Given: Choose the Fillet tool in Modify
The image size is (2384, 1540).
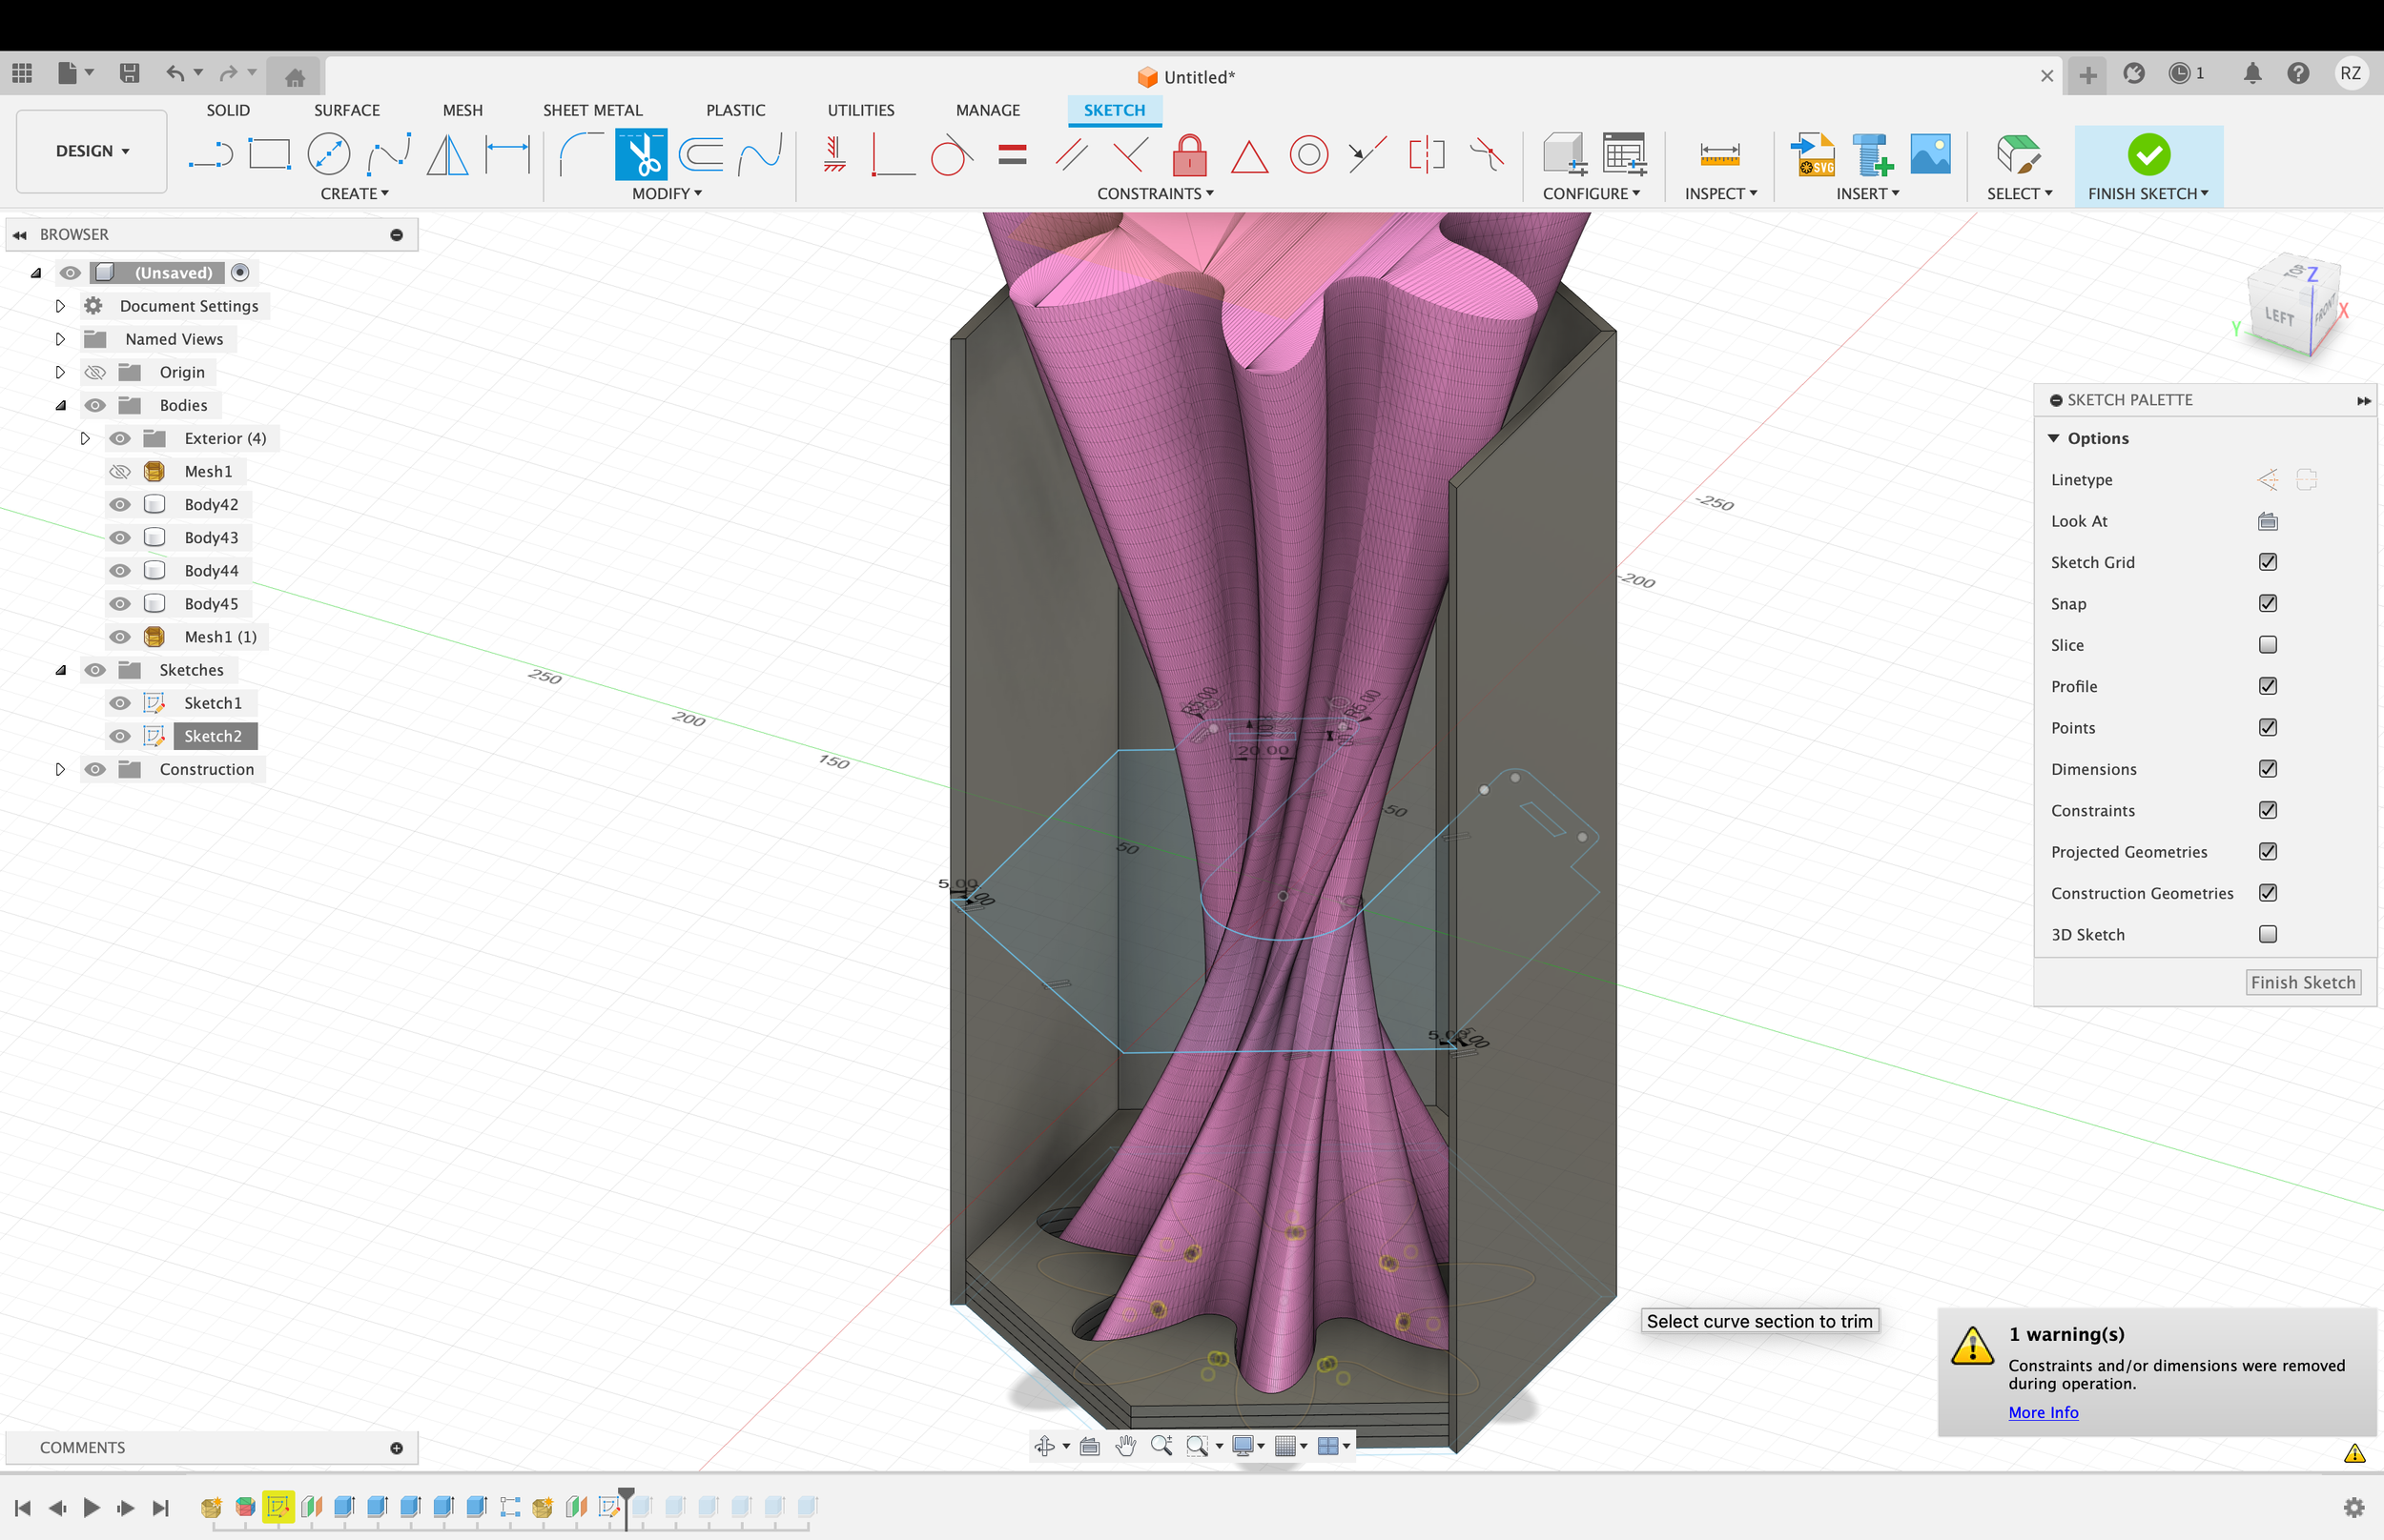Looking at the screenshot, I should pyautogui.click(x=580, y=154).
